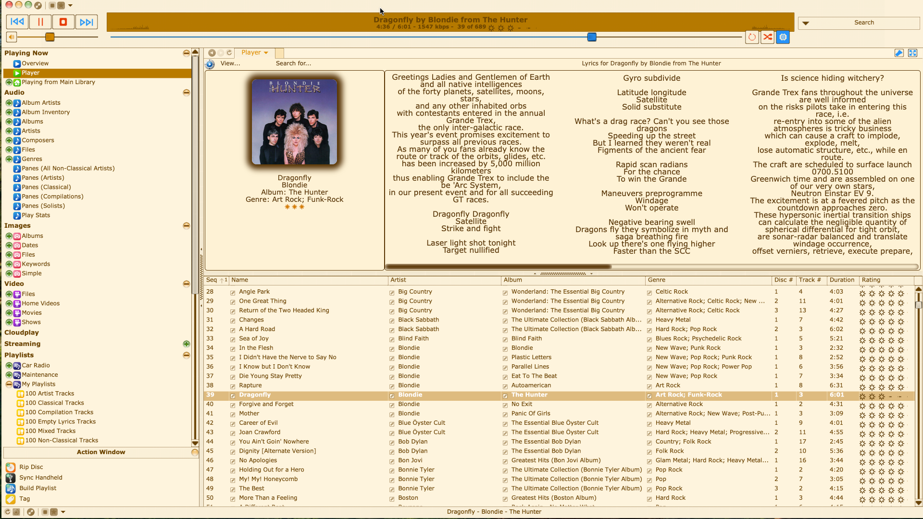Screen dimensions: 923x519
Task: Click the star icon in top window toolbar
Action: coord(61,5)
